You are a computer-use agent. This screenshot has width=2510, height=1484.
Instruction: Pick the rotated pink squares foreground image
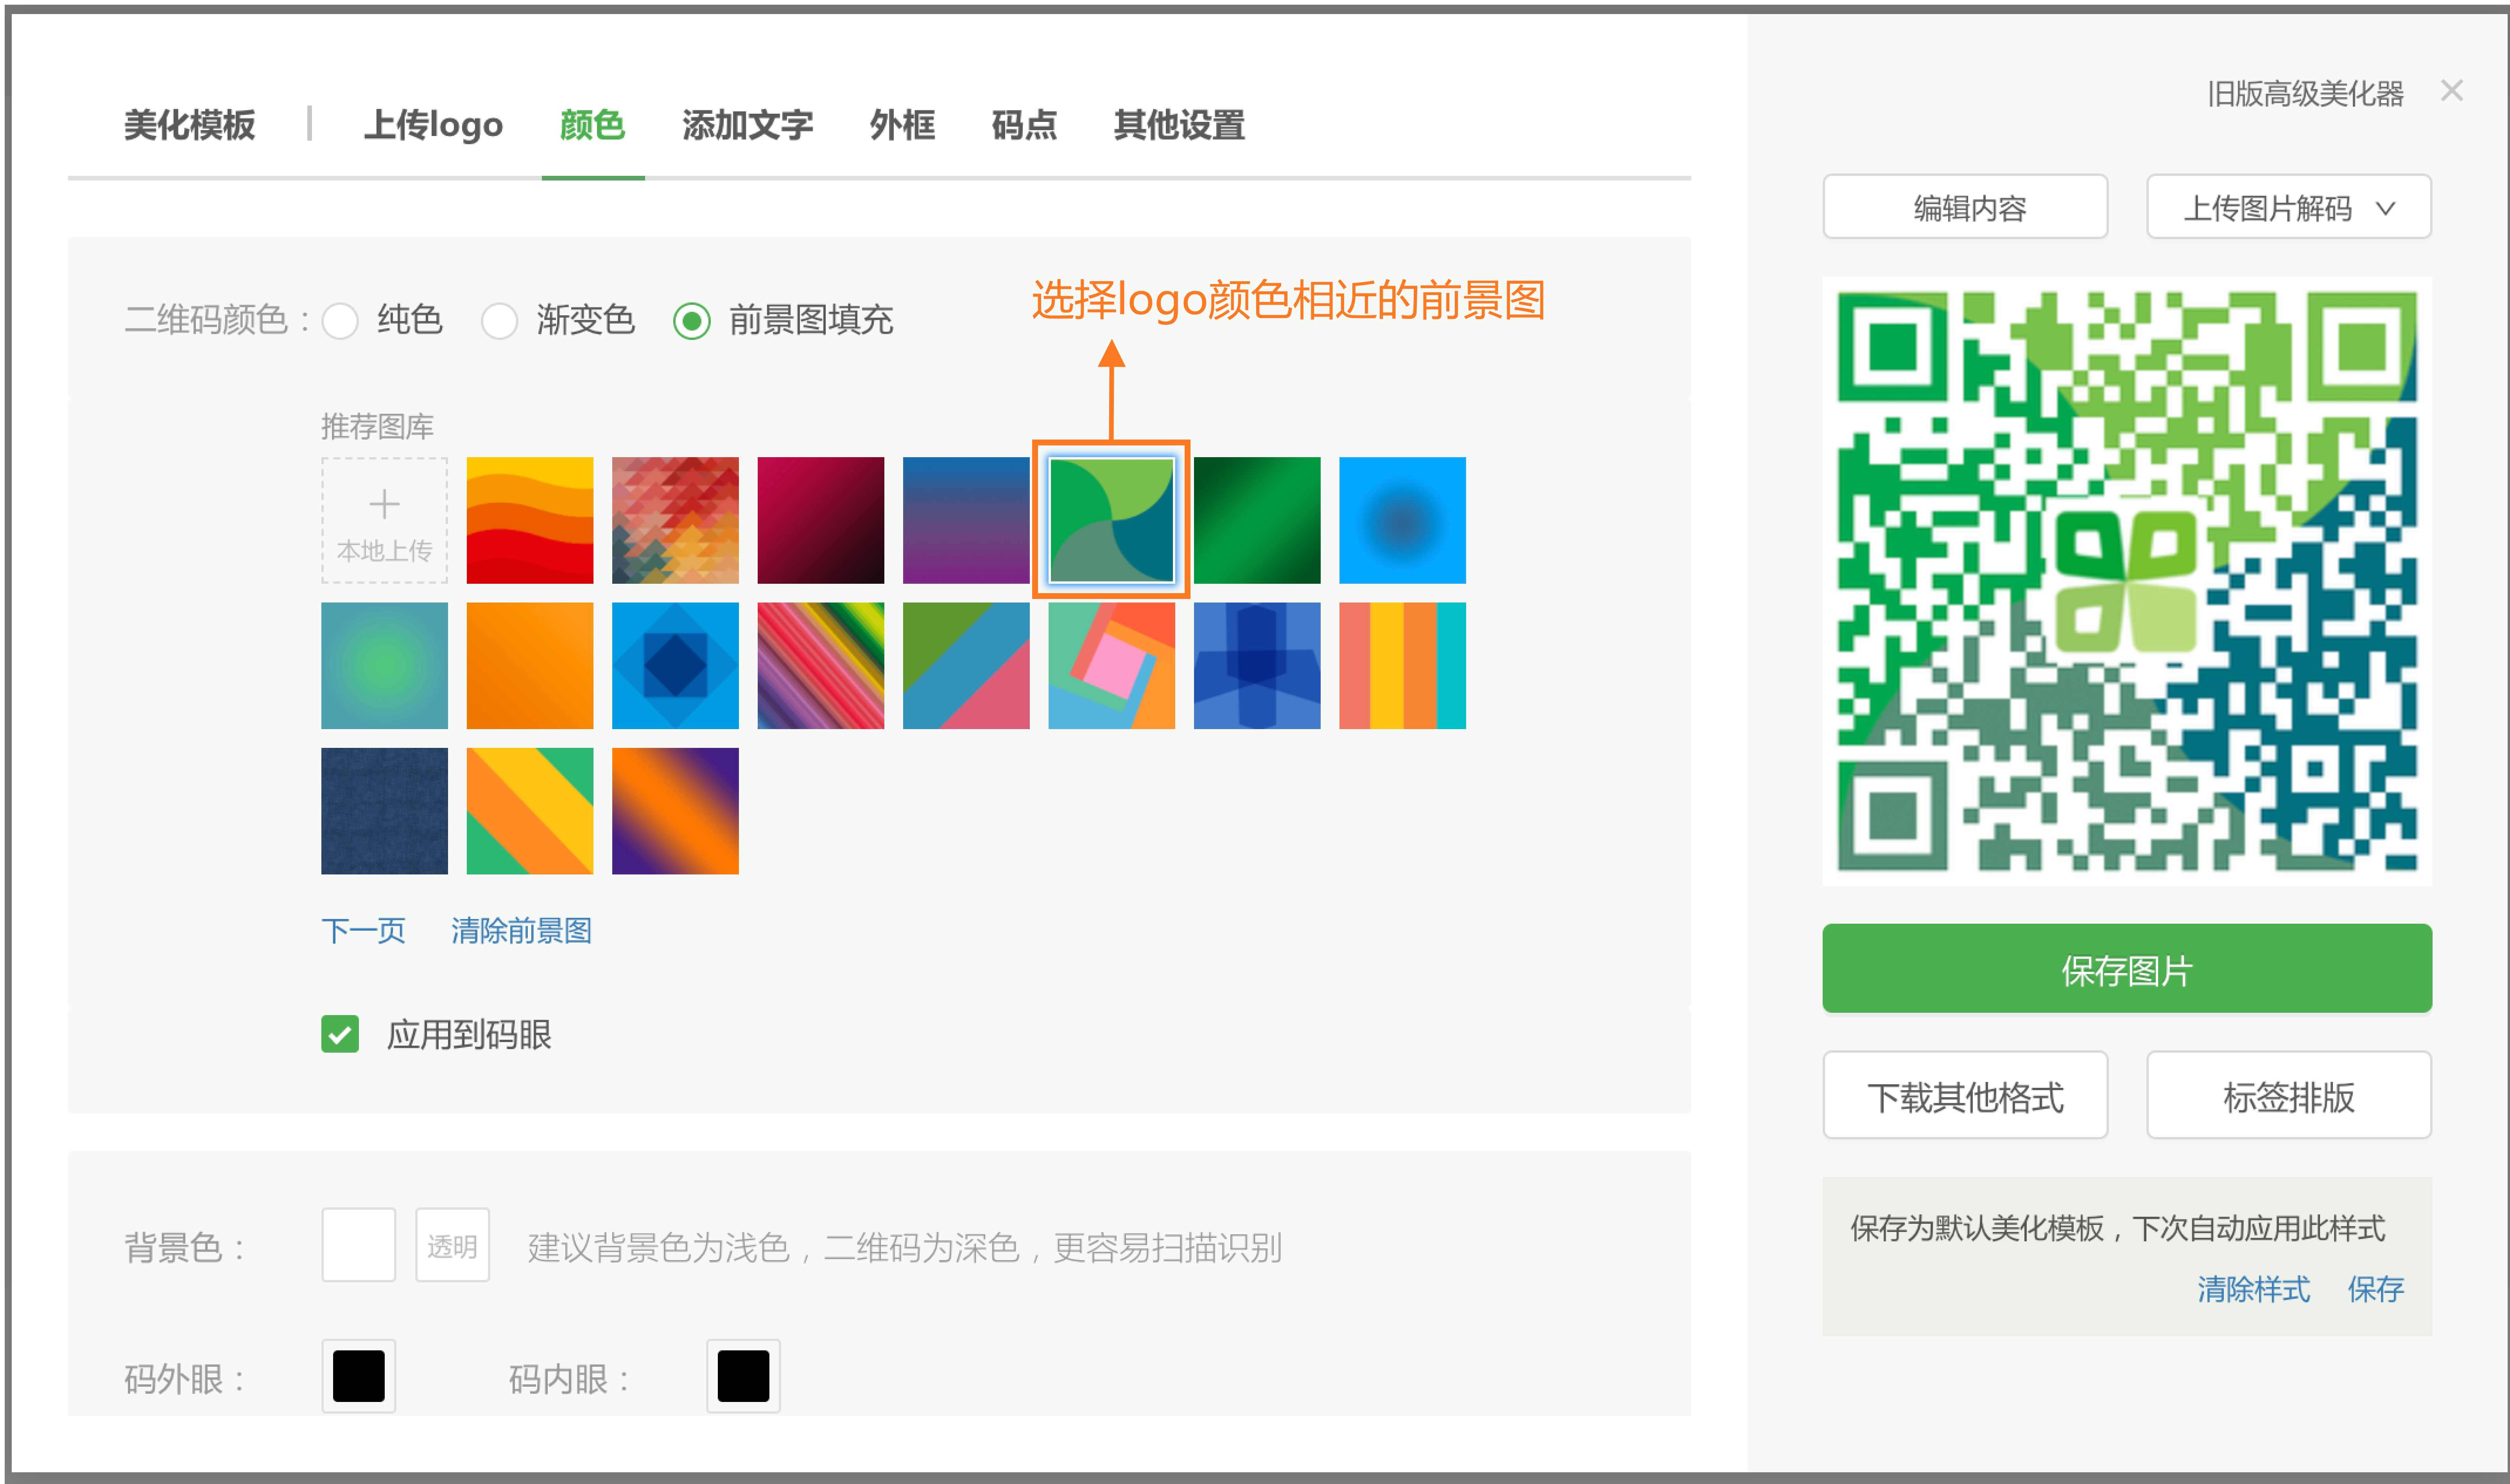point(1112,665)
